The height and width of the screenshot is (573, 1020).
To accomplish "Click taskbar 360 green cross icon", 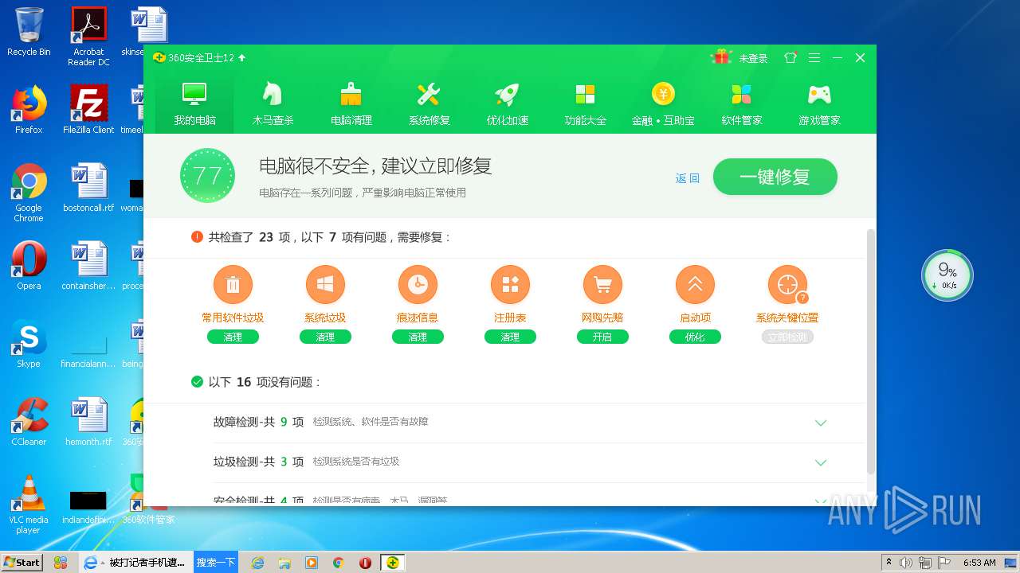I will (x=392, y=562).
